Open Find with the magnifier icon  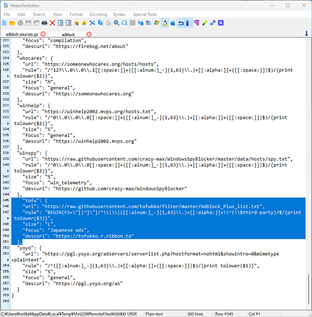[117, 23]
